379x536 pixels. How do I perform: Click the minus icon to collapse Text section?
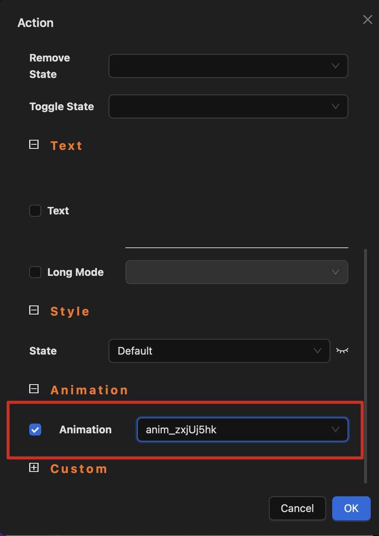(x=34, y=144)
